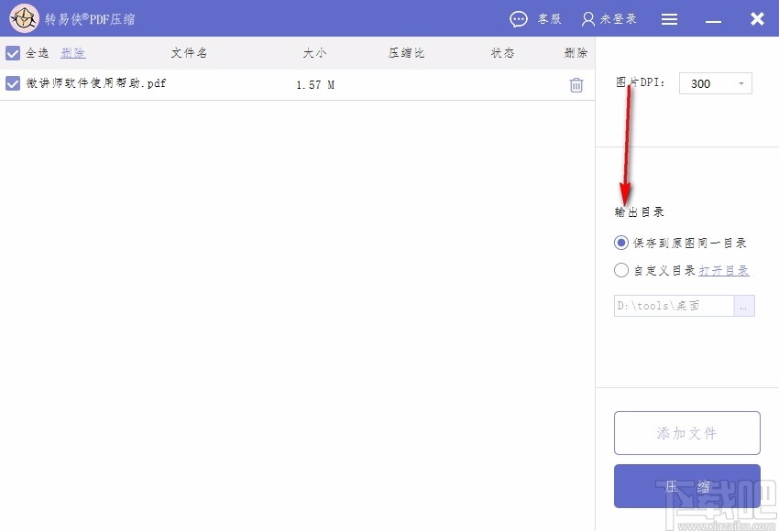Select the 保存到原图同一目录 radio option
Viewport: 779px width, 531px height.
[620, 242]
